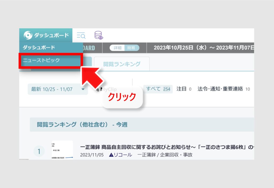Image resolution: width=274 pixels, height=188 pixels.
Task: Open the thumbnail of the top-ranked article
Action: (62, 150)
